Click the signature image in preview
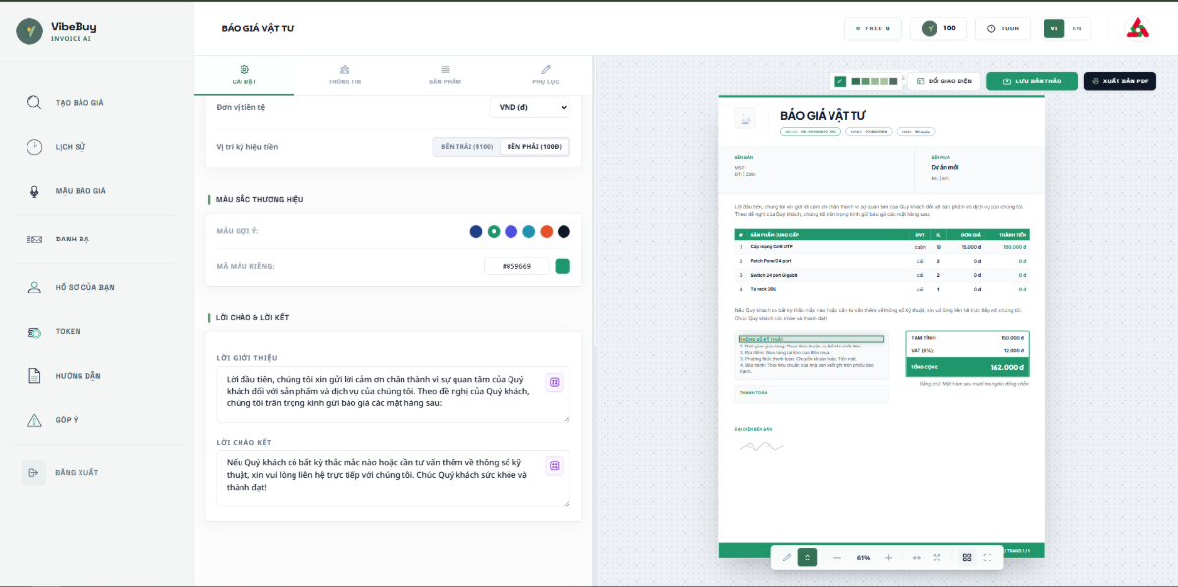This screenshot has height=587, width=1178. (761, 446)
